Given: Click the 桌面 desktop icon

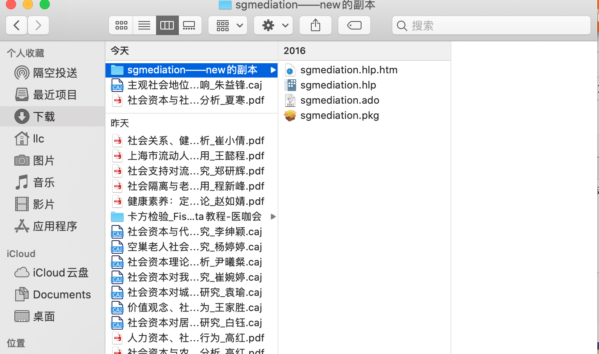Looking at the screenshot, I should click(x=22, y=316).
